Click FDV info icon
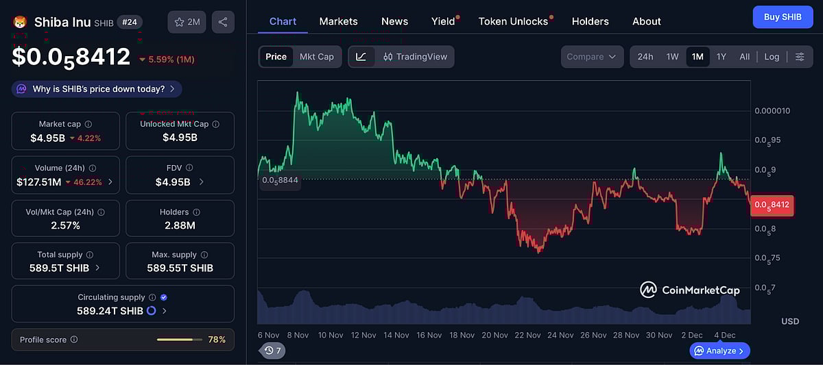Screen dimensions: 823x365 (x=189, y=167)
